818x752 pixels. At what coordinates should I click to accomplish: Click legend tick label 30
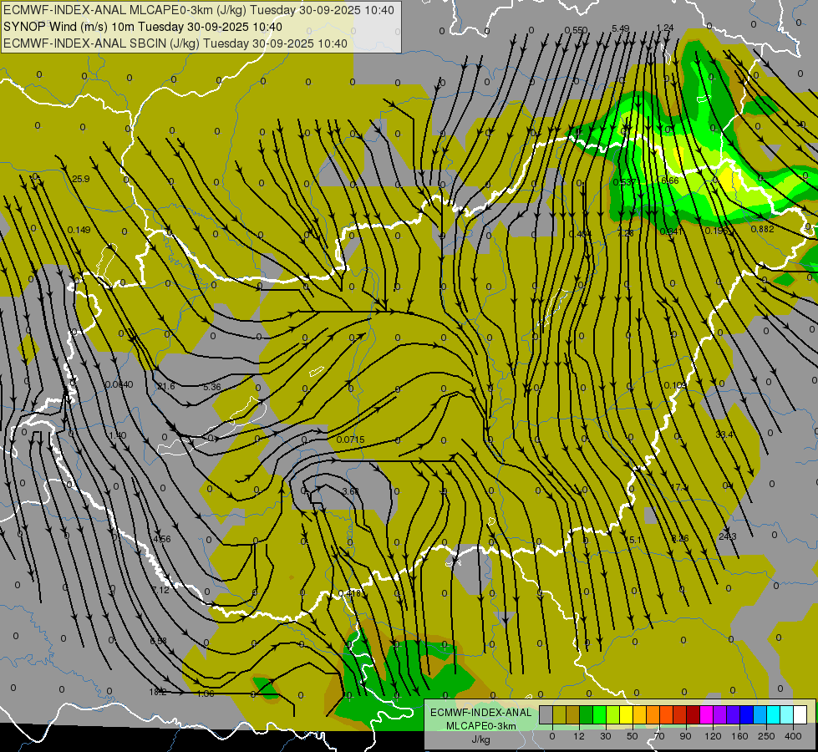tap(606, 736)
